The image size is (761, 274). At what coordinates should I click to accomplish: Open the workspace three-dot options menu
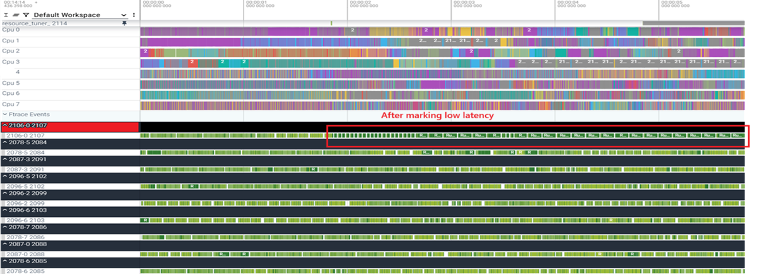[133, 15]
